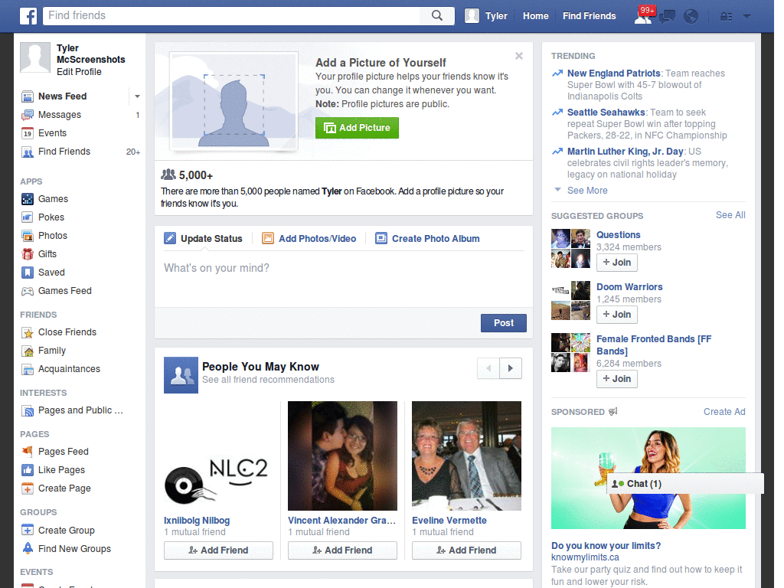Select News Feed in sidebar
Screen dimensions: 784x588
[63, 96]
